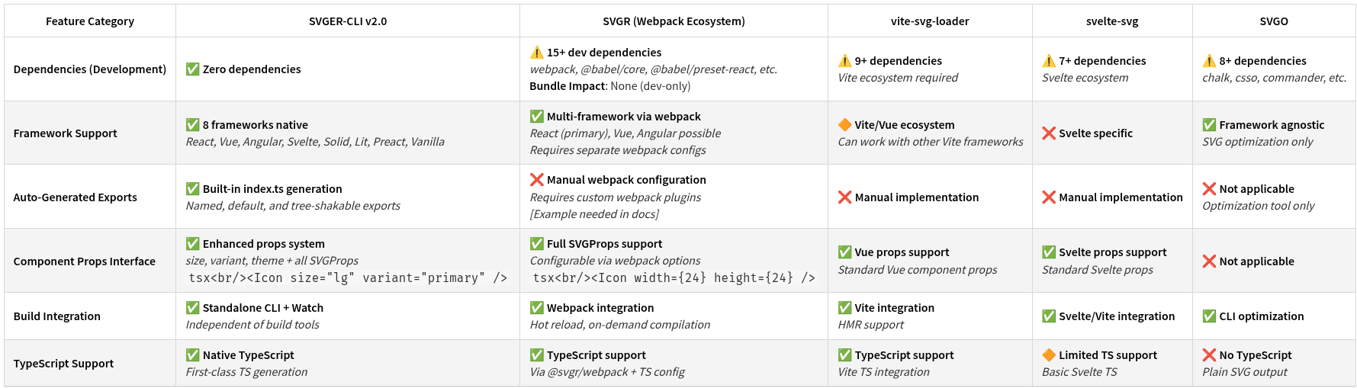Click the checkmark beside Vue props support
This screenshot has height=388, width=1357.
pos(844,252)
